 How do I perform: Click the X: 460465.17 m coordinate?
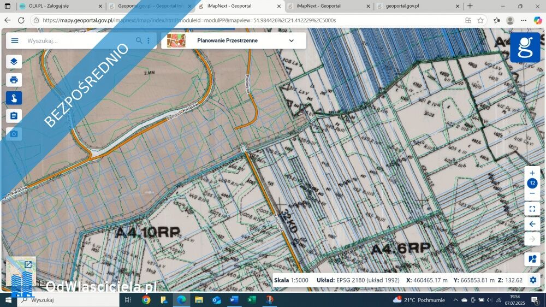426,280
